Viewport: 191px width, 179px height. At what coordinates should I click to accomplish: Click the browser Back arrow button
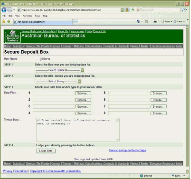click(x=4, y=10)
